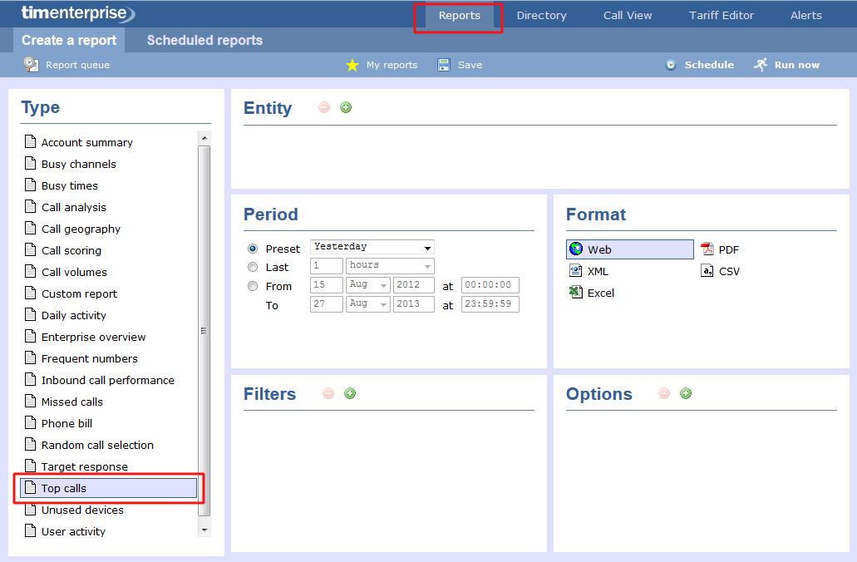Click the green add icon beside Entity

pos(346,107)
